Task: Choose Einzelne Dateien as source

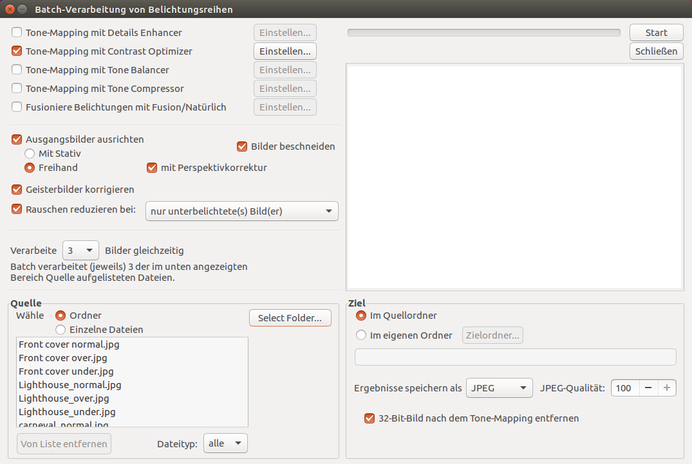Action: tap(61, 330)
